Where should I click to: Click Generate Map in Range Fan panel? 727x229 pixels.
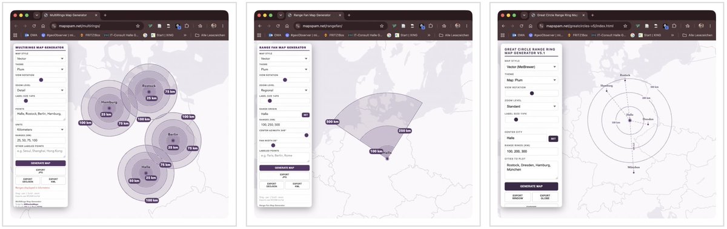(x=285, y=168)
